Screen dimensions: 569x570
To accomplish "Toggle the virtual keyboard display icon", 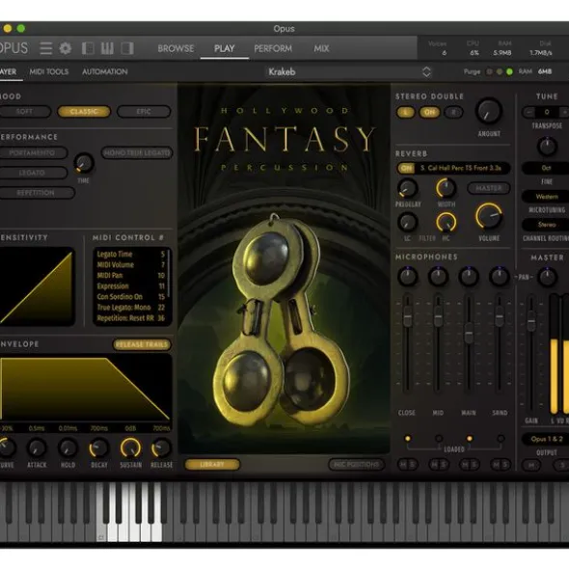I will (x=107, y=48).
